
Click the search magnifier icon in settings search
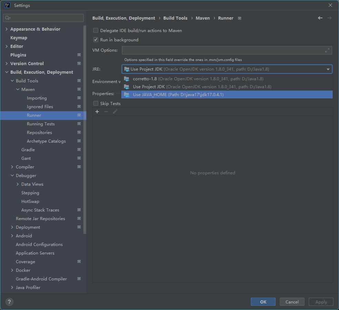coord(8,18)
